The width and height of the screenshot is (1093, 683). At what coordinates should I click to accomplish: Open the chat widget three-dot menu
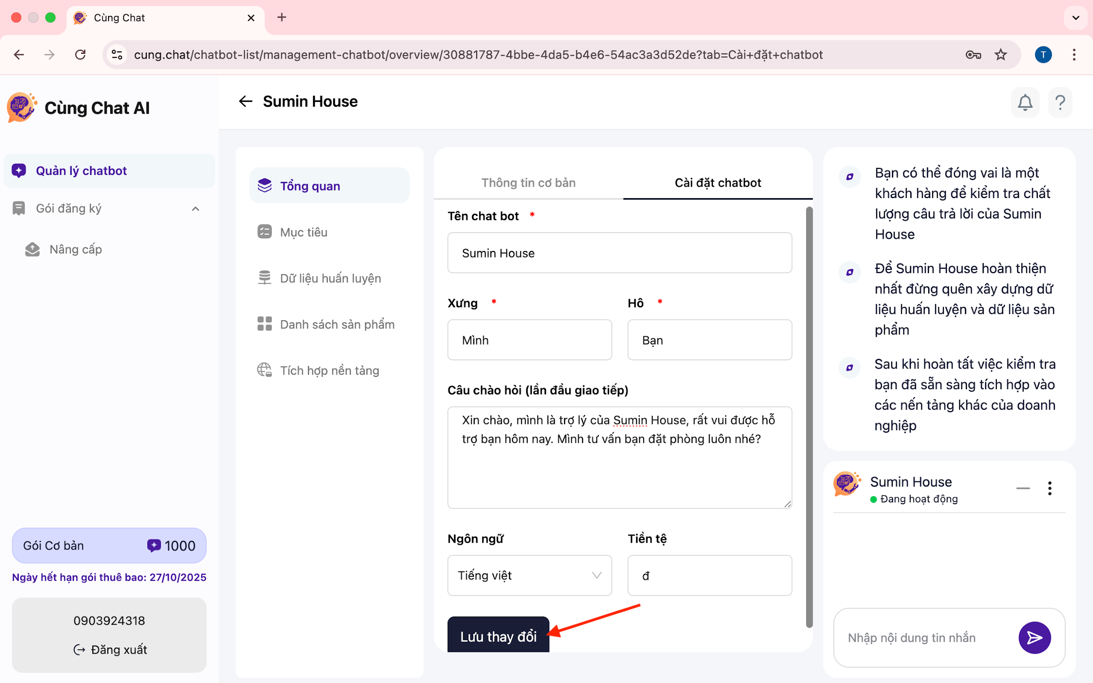pyautogui.click(x=1050, y=488)
